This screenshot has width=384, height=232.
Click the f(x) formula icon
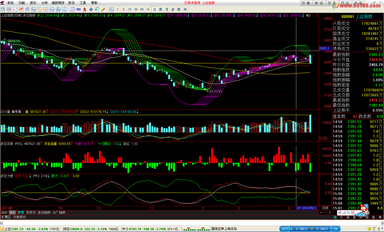click(58, 9)
